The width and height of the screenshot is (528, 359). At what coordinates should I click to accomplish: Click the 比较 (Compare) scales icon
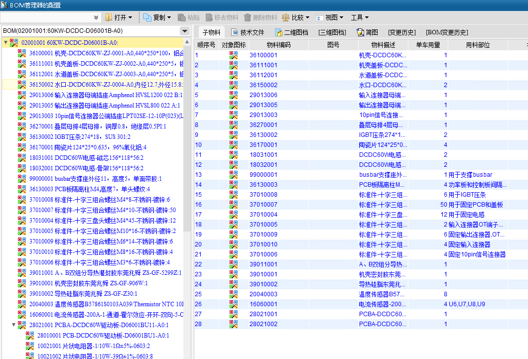click(285, 17)
